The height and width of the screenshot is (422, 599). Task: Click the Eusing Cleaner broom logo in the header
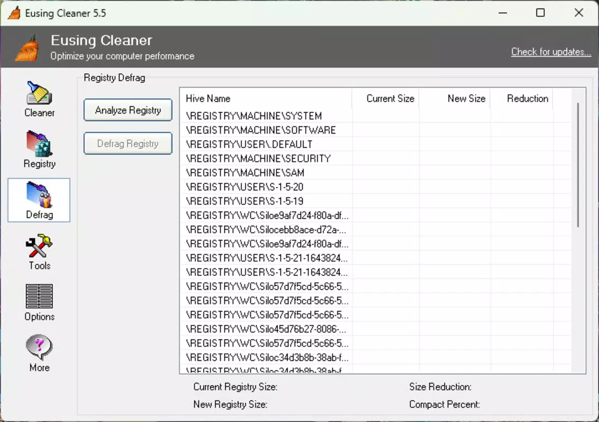pos(27,47)
